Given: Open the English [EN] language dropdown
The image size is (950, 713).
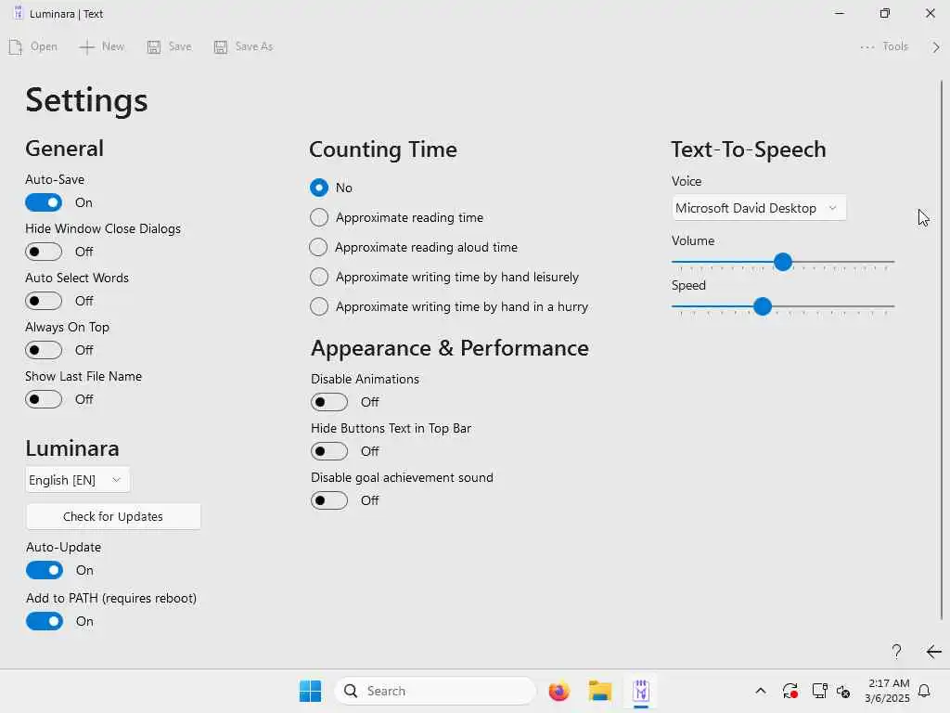Looking at the screenshot, I should pyautogui.click(x=78, y=480).
